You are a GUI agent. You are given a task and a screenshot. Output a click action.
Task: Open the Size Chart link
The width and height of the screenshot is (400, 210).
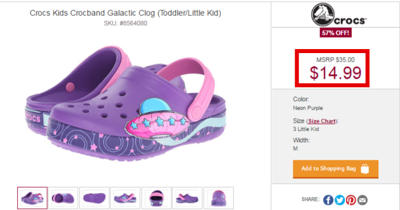[x=321, y=121]
